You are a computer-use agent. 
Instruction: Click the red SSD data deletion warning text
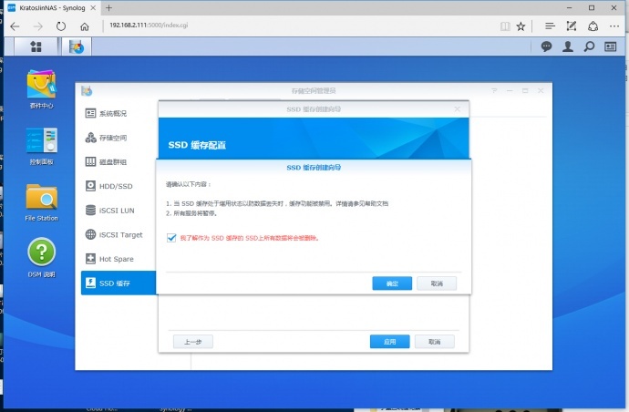pos(249,238)
